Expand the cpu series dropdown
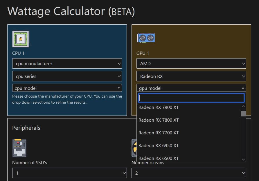The width and height of the screenshot is (259, 181). (x=67, y=76)
